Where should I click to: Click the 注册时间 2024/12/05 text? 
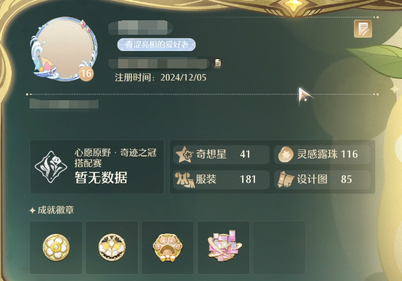(x=160, y=78)
